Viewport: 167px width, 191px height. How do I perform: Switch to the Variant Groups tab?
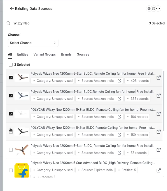tap(45, 55)
